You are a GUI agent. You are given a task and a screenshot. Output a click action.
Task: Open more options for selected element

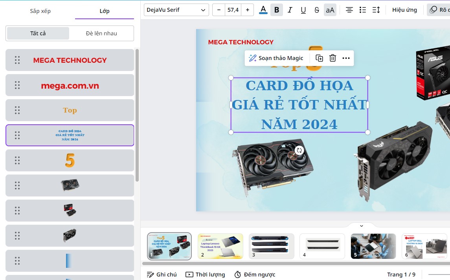coord(346,58)
